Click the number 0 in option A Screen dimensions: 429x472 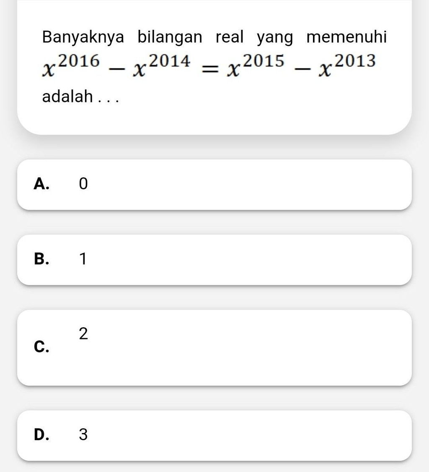tap(83, 184)
